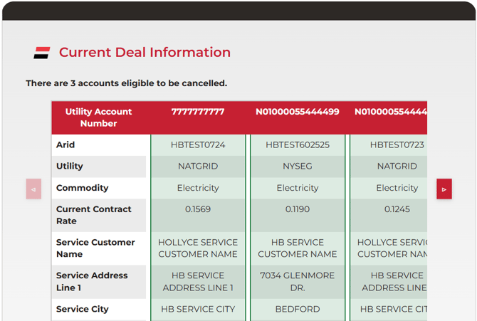
Task: Select the HBTEST602525 Arid cell
Action: (297, 145)
